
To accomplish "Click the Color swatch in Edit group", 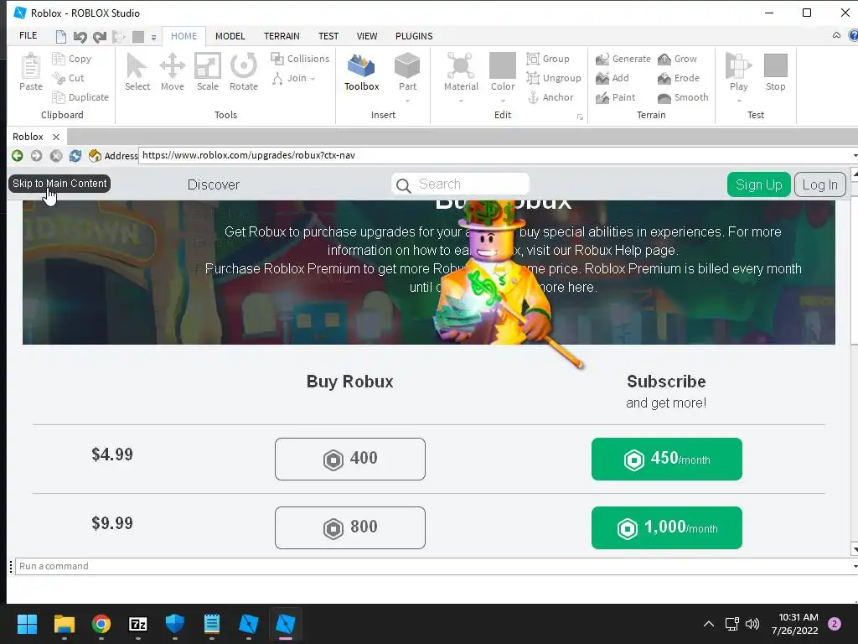I will coord(503,65).
